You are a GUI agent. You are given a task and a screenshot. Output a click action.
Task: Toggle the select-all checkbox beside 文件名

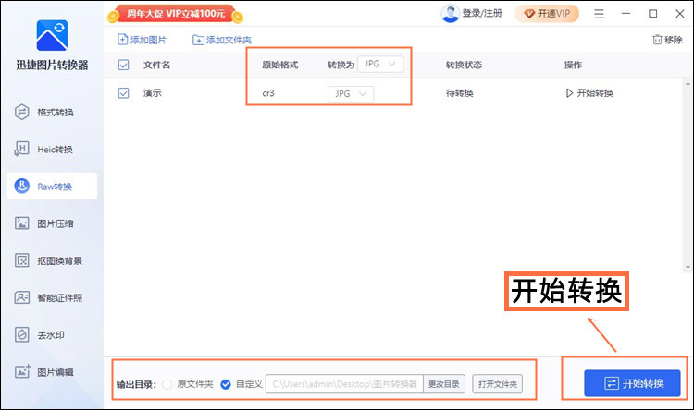(x=123, y=65)
